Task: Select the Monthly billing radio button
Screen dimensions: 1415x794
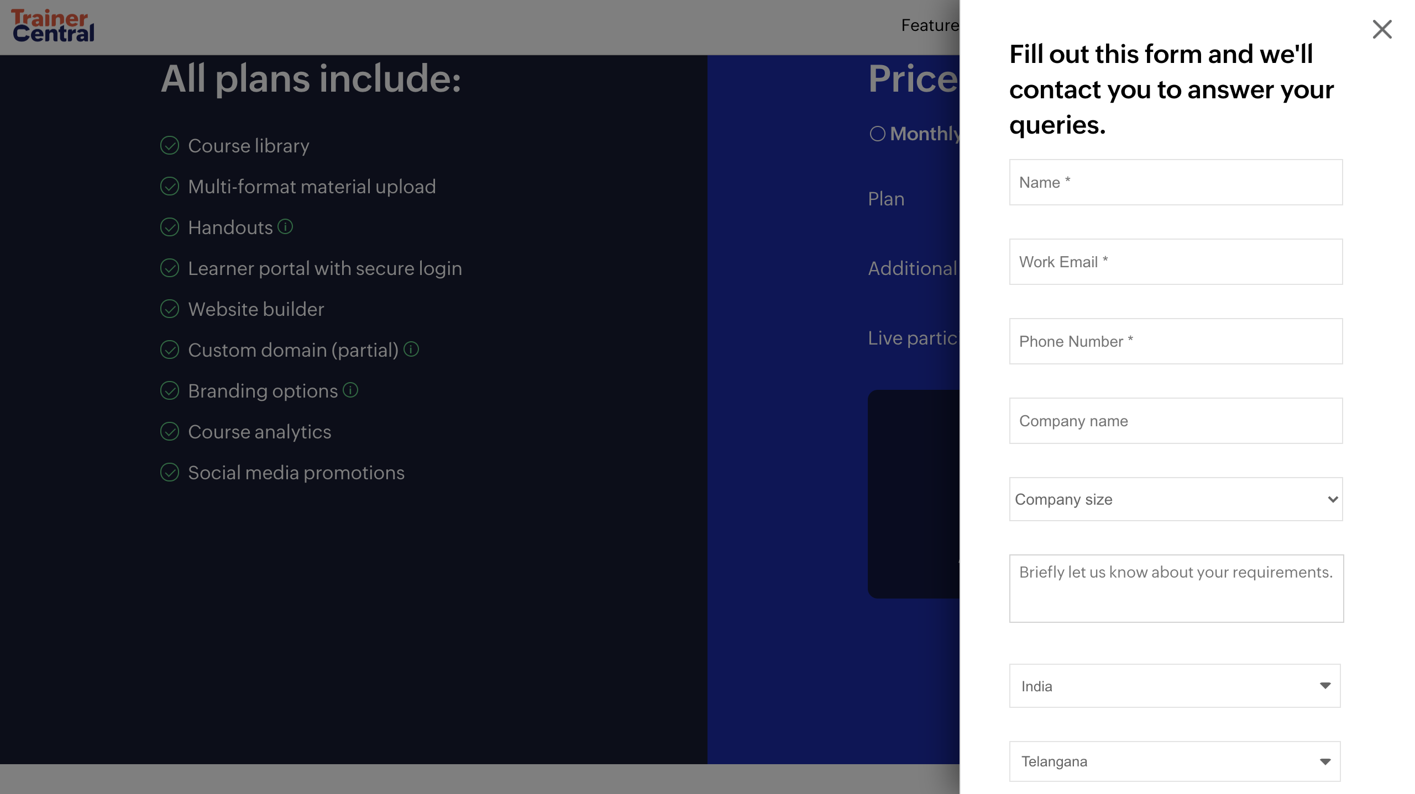Action: click(877, 134)
